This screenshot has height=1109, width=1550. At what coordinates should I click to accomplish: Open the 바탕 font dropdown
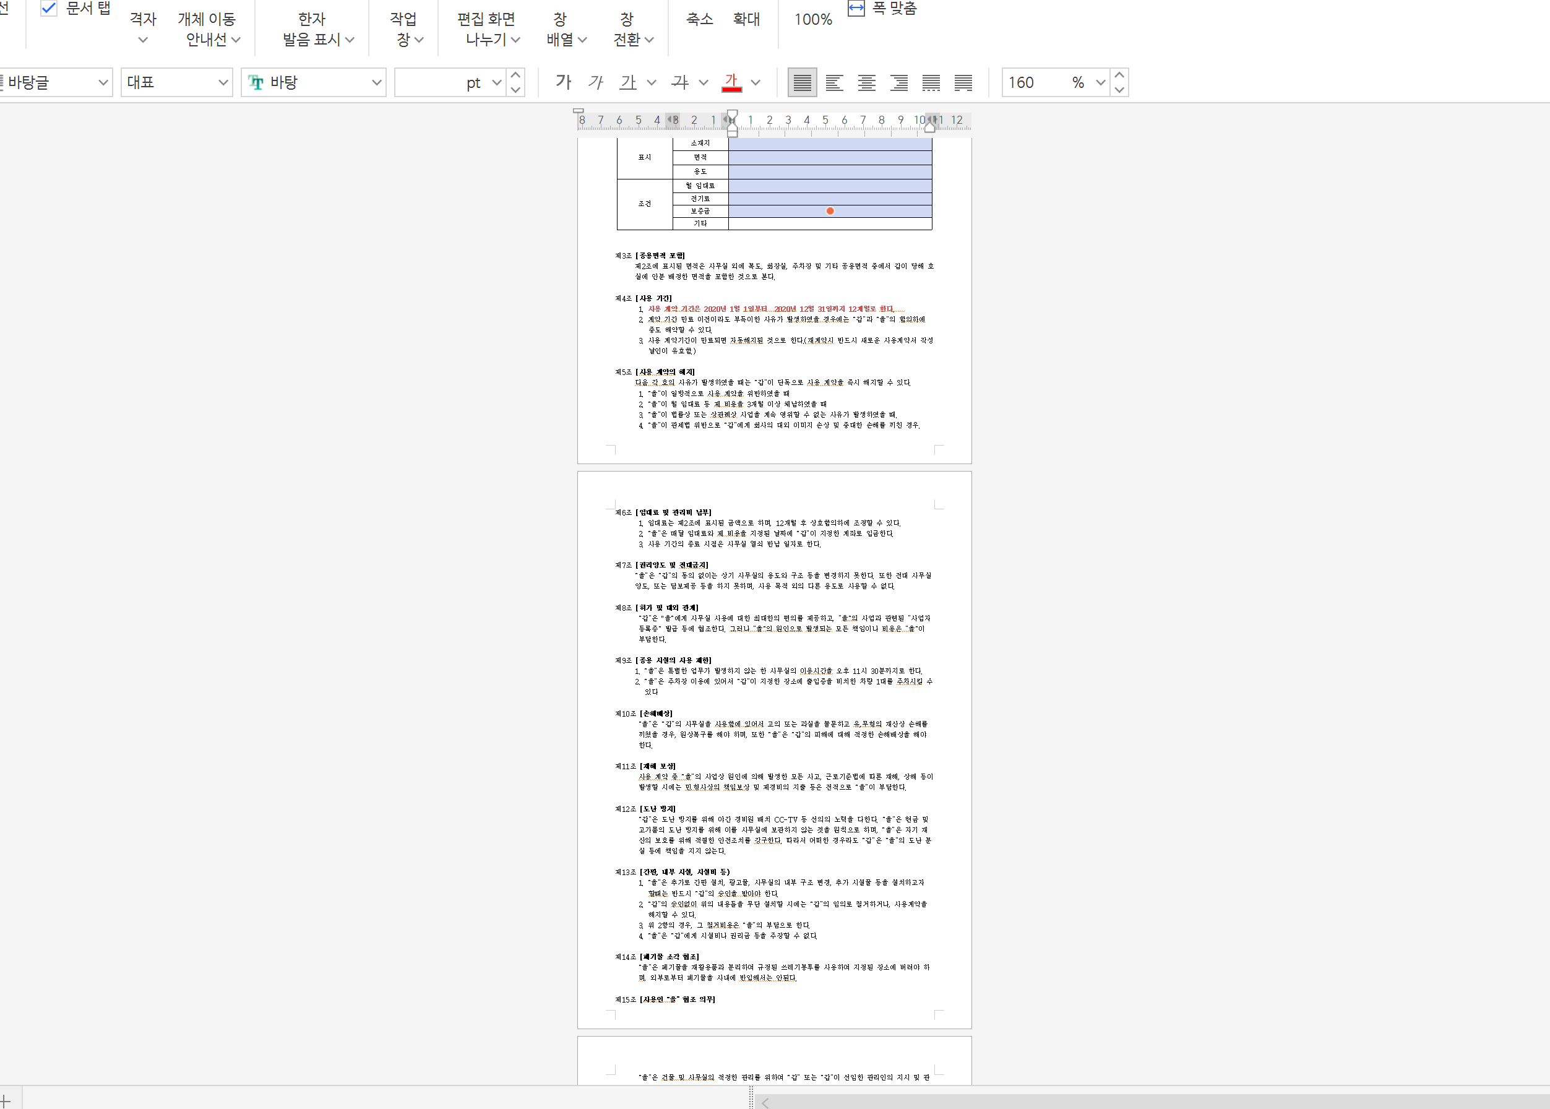(x=376, y=83)
